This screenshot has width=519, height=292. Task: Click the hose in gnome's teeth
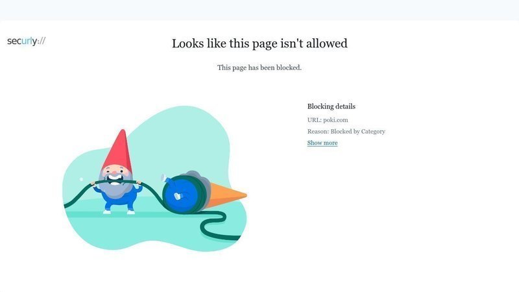pos(115,182)
